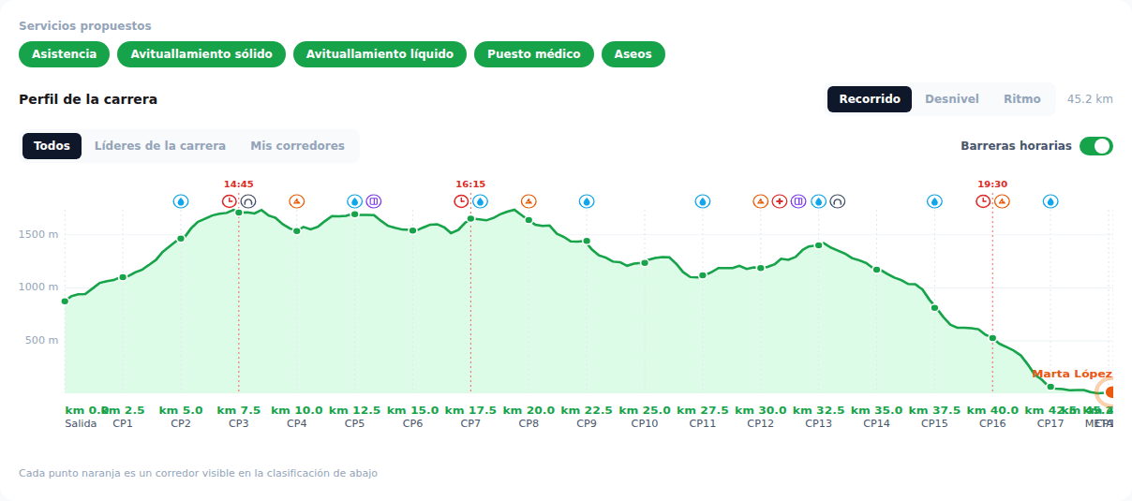The image size is (1132, 501).
Task: Click Marta López's orange runner dot
Action: click(x=1111, y=392)
